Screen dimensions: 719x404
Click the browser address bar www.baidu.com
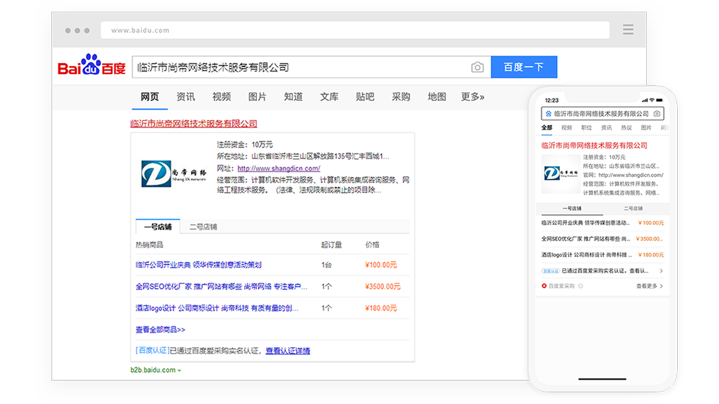pos(355,30)
